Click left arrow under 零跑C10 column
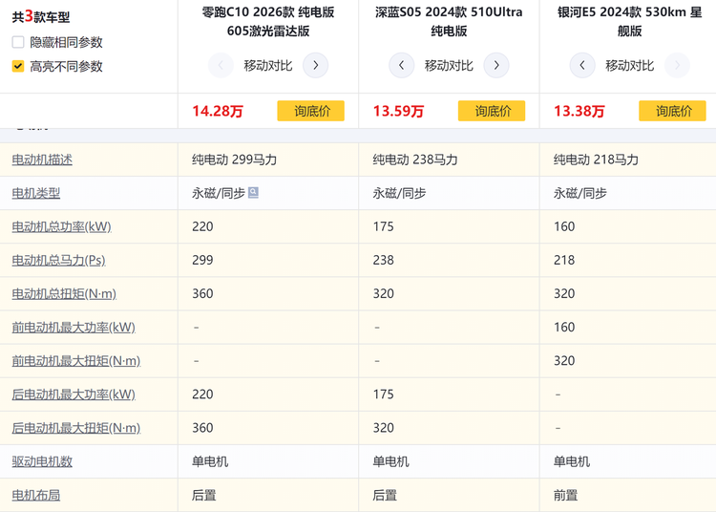This screenshot has height=512, width=716. pos(221,66)
